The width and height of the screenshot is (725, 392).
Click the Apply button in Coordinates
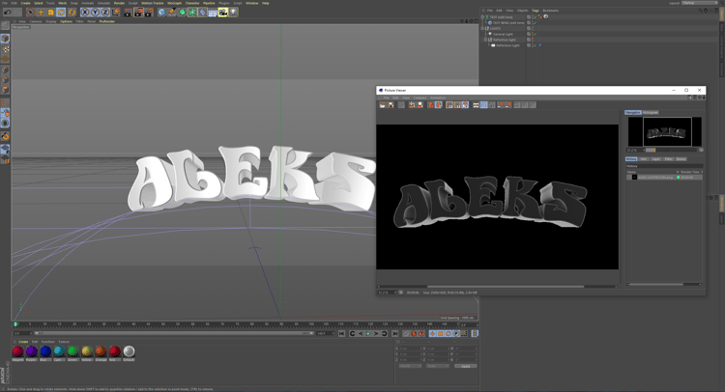point(465,366)
